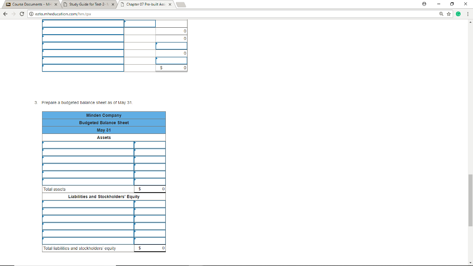Click the Total liabilities and stockholders' equity label
Image resolution: width=473 pixels, height=266 pixels.
click(x=79, y=248)
